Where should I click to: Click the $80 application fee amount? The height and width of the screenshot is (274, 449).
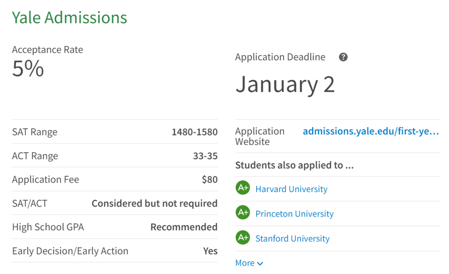pos(210,180)
